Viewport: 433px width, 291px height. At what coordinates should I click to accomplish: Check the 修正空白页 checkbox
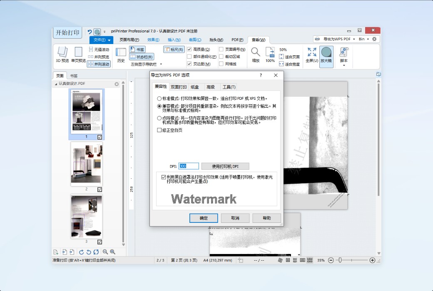(x=159, y=130)
